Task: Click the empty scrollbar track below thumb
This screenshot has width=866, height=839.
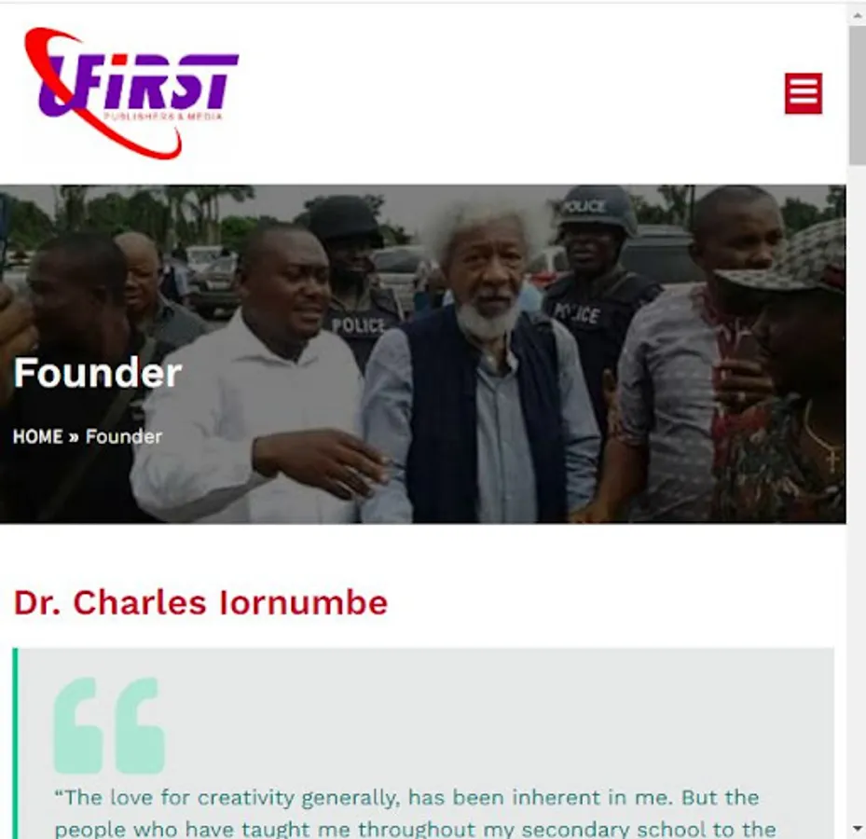Action: (857, 491)
